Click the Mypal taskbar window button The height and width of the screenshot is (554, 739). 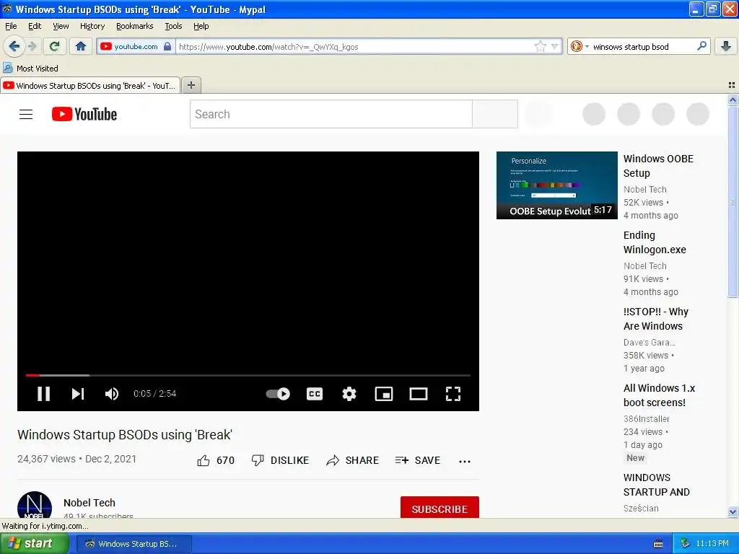click(x=134, y=544)
